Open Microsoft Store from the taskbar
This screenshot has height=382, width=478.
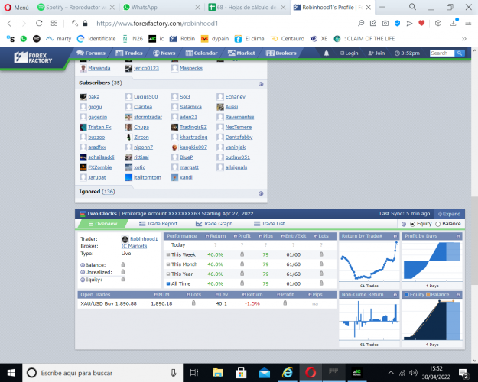(x=241, y=373)
